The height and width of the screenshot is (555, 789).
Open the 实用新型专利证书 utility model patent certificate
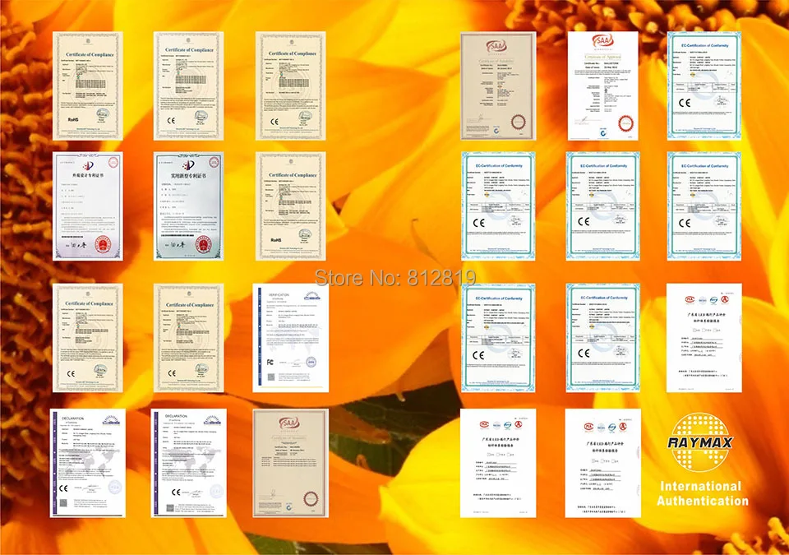[x=189, y=206]
